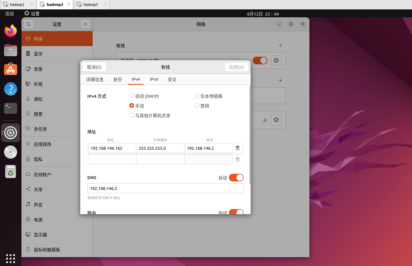
Task: Open Firefox from the dock
Action: point(11,31)
